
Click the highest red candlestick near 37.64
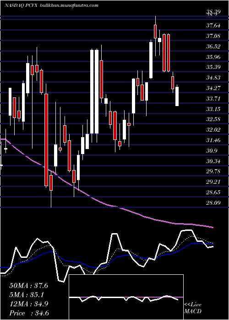click(155, 32)
